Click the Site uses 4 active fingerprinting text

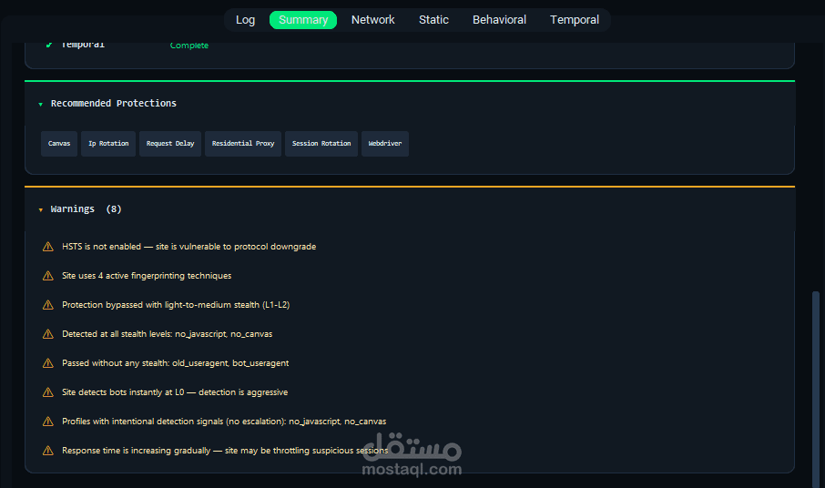pyautogui.click(x=147, y=276)
